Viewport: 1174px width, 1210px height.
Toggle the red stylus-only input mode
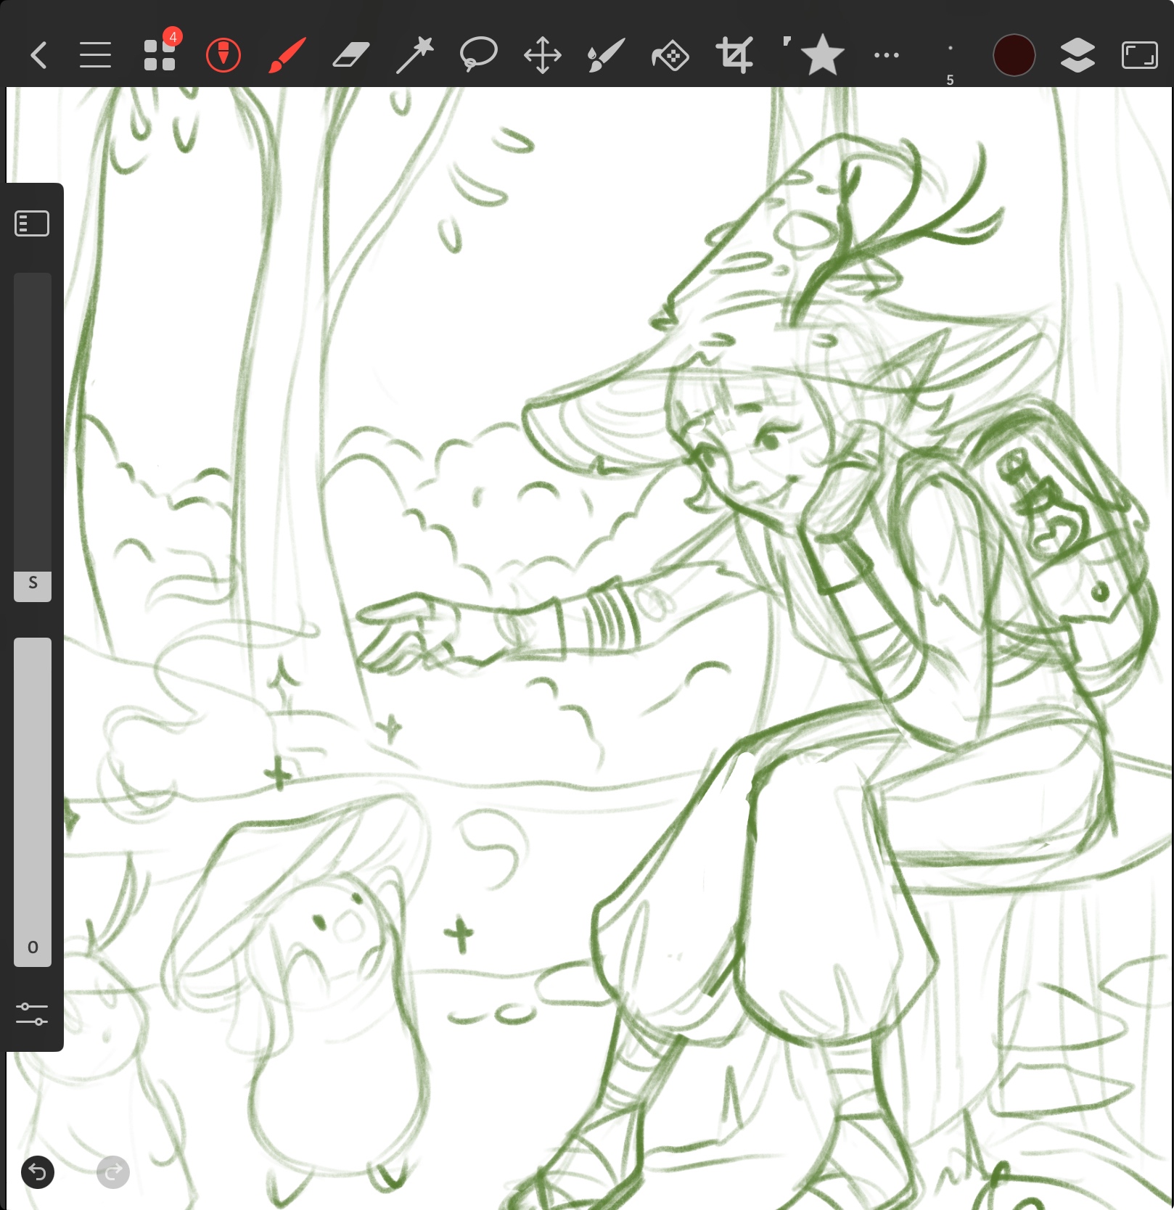coord(223,55)
